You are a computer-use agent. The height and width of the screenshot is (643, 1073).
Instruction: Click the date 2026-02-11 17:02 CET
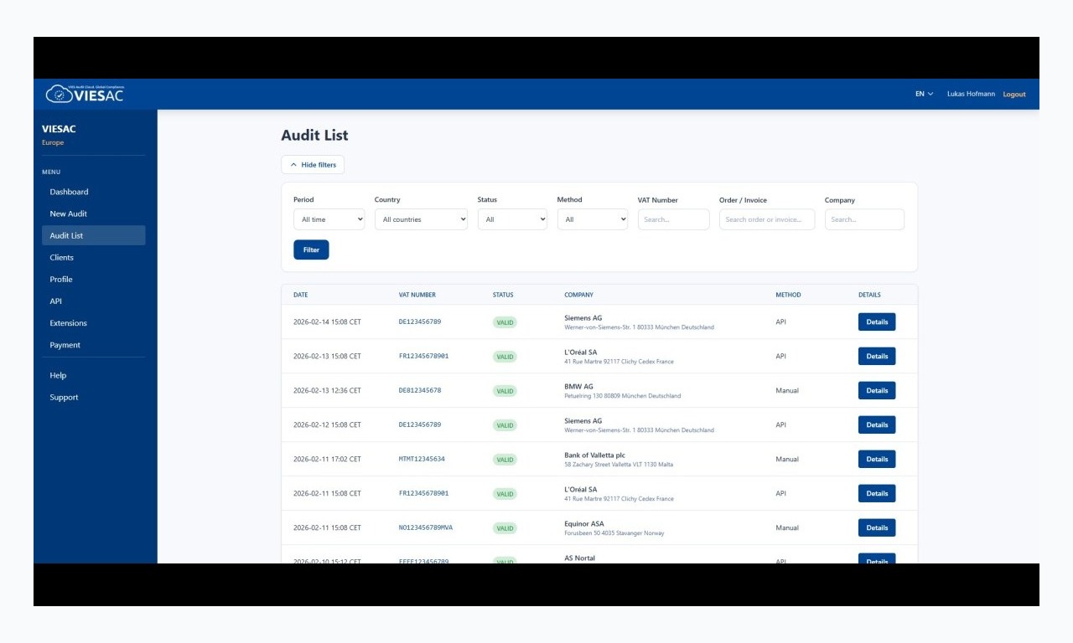(x=327, y=459)
